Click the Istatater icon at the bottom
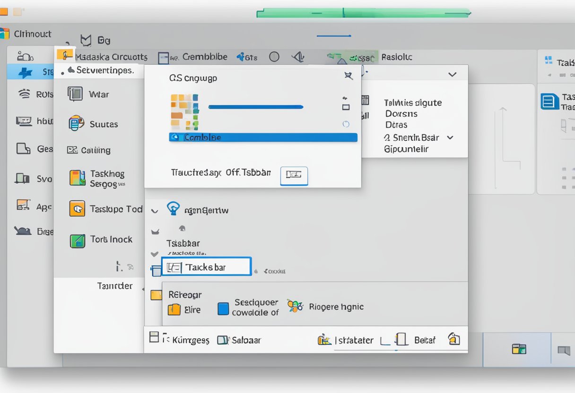 click(324, 340)
